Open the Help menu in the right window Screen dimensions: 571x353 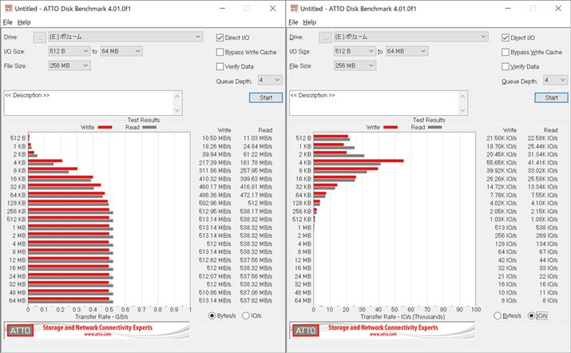click(x=310, y=22)
